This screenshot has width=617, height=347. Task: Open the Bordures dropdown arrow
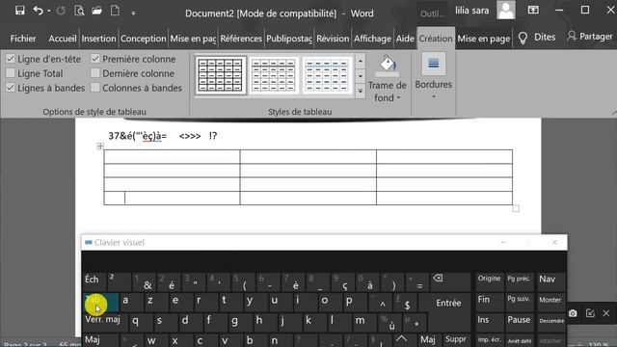click(433, 96)
